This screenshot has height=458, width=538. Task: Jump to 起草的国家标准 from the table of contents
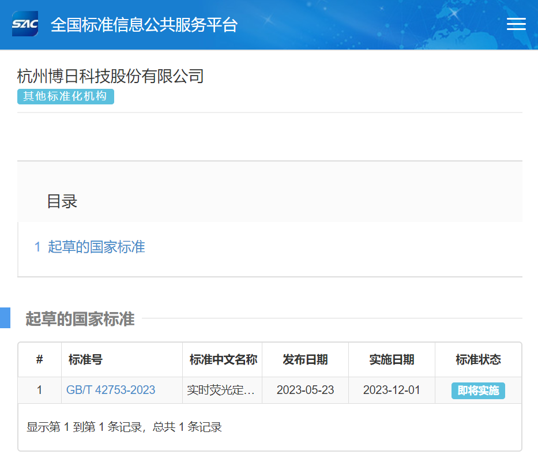96,247
